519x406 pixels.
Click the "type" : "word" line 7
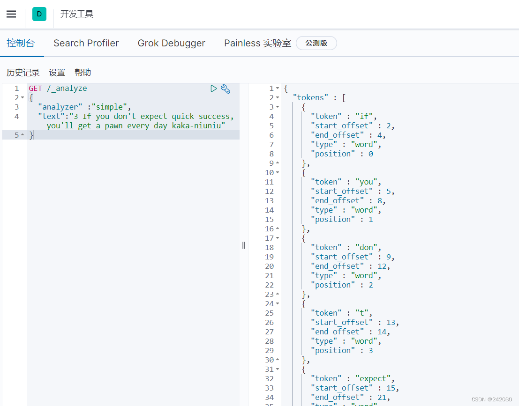346,145
